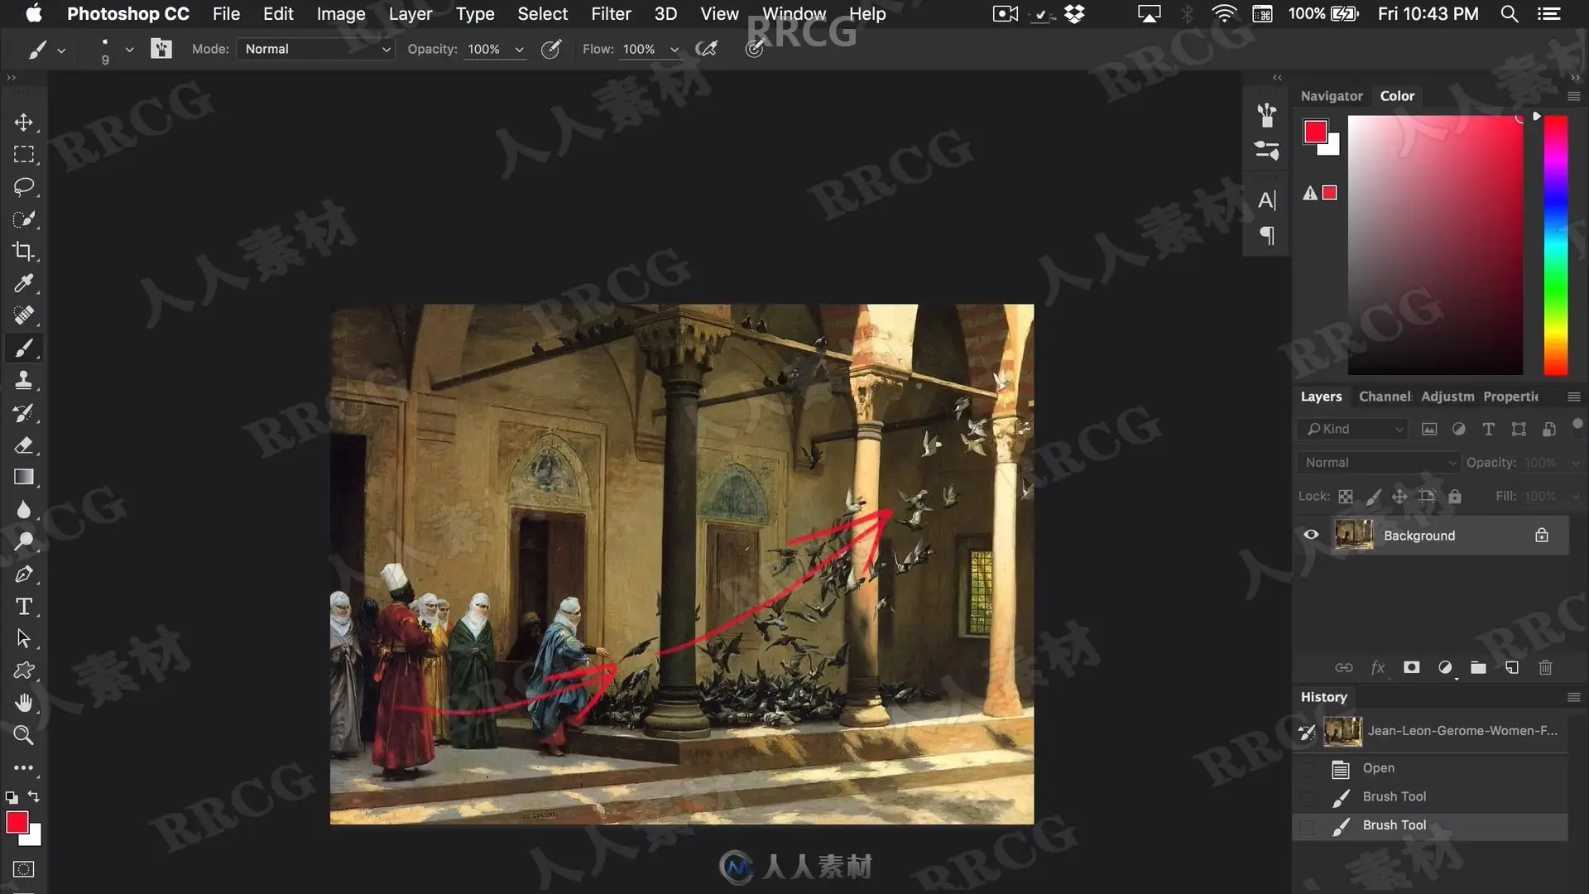Open the Image menu

341,14
